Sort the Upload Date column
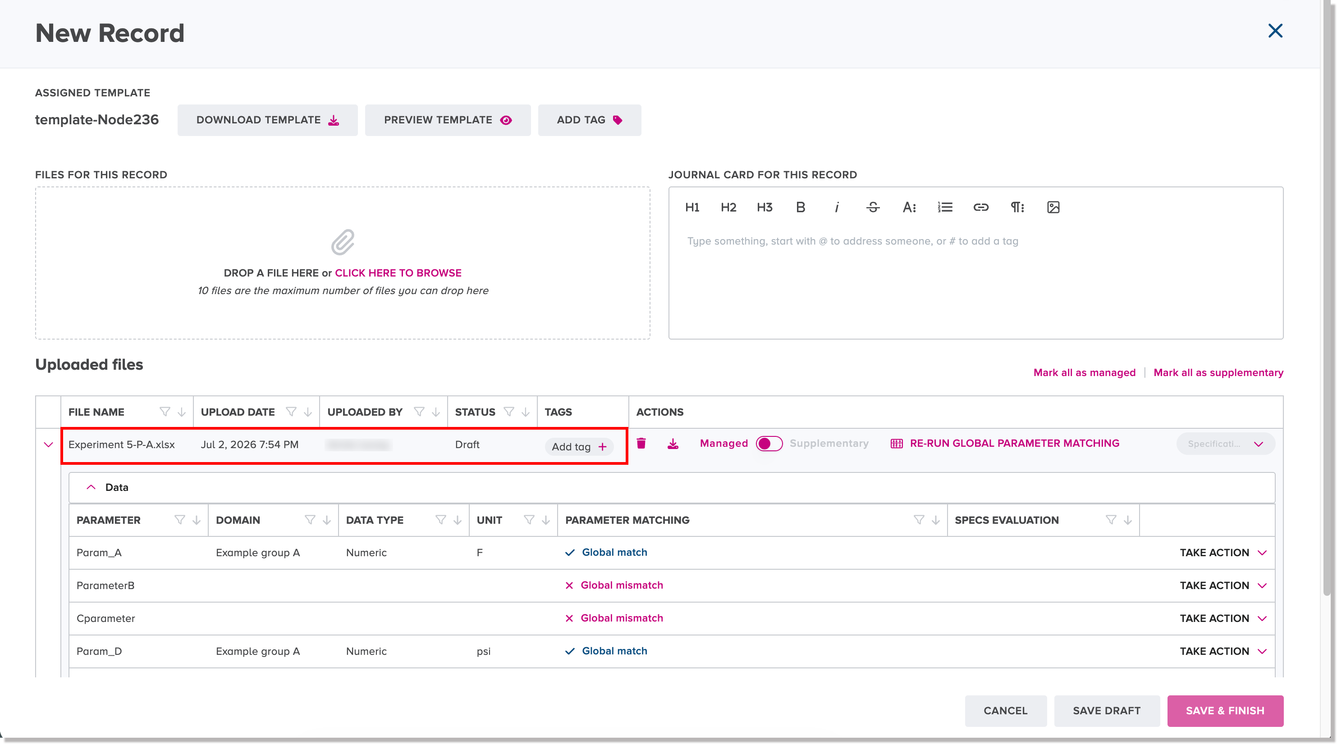This screenshot has height=744, width=1337. [308, 412]
